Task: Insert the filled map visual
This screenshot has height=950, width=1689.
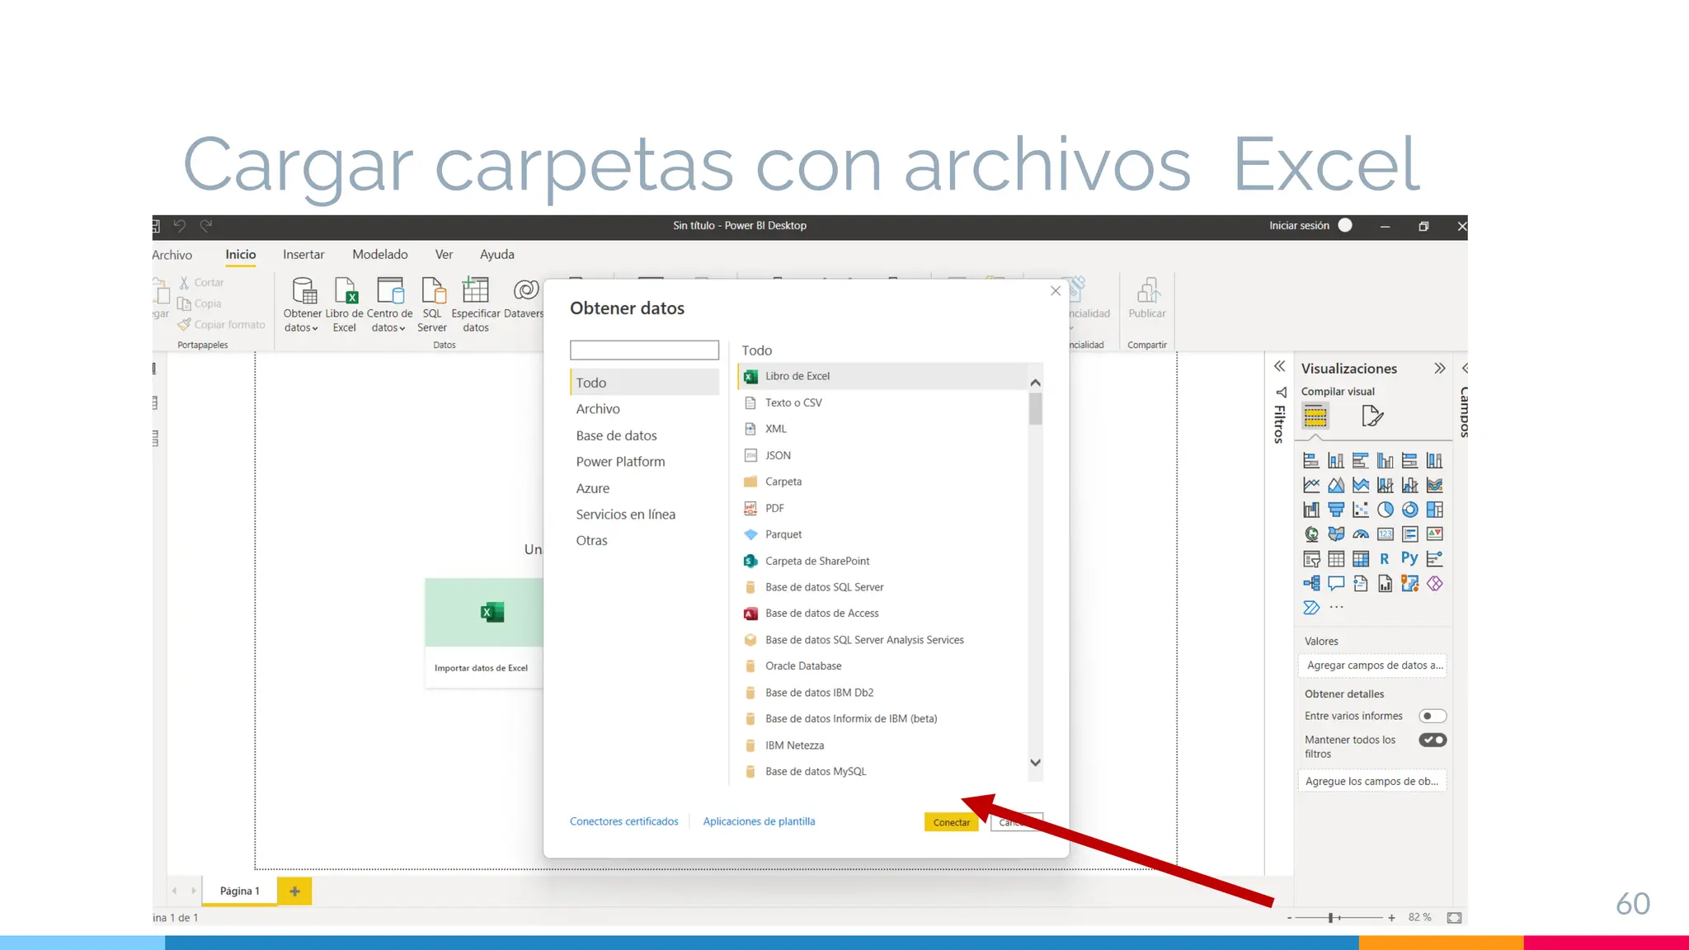Action: tap(1336, 534)
